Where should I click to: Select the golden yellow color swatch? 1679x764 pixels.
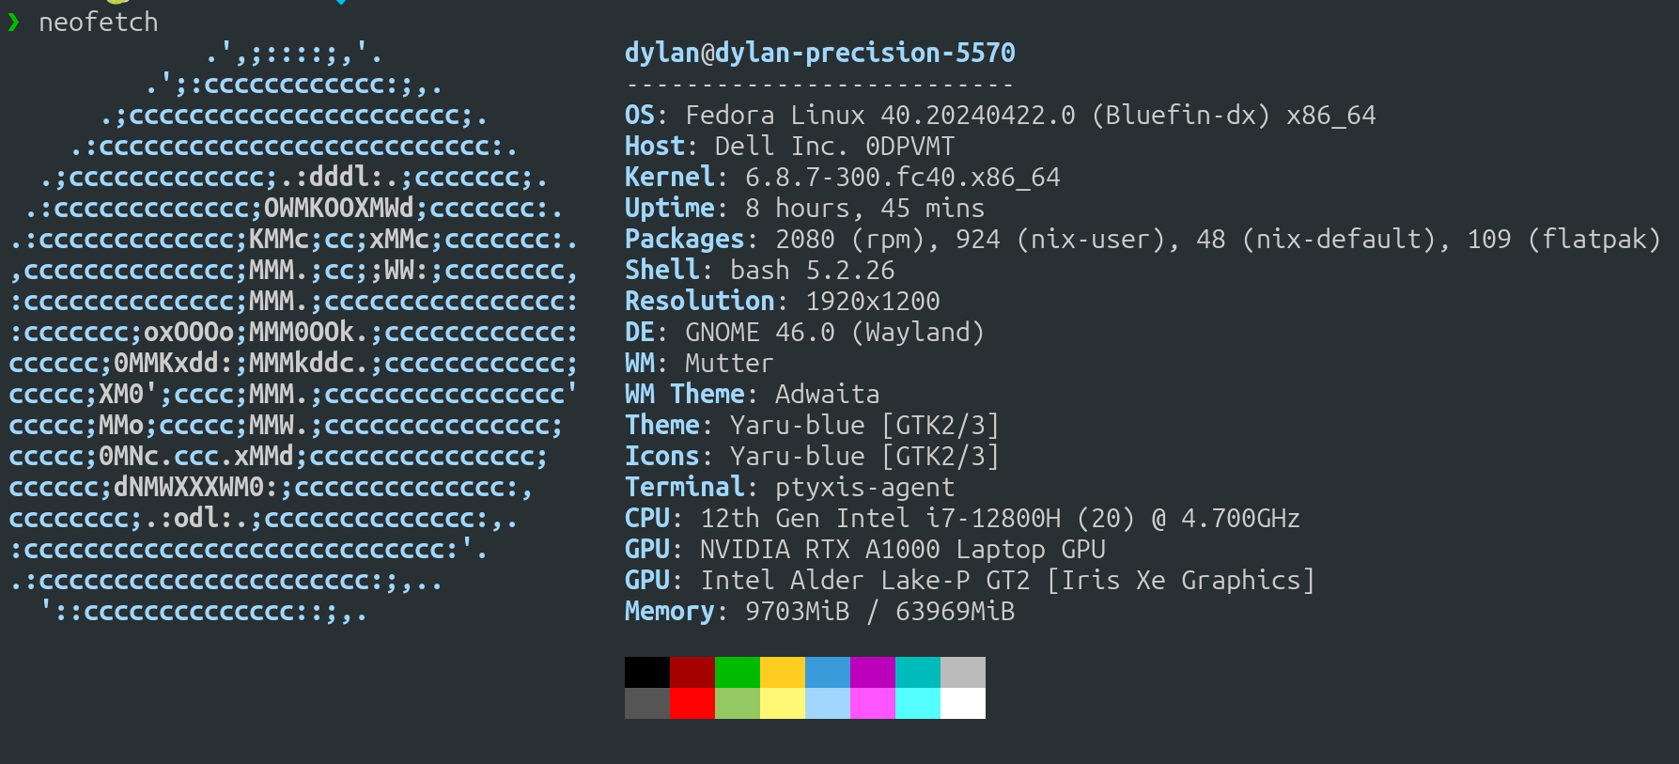[783, 672]
